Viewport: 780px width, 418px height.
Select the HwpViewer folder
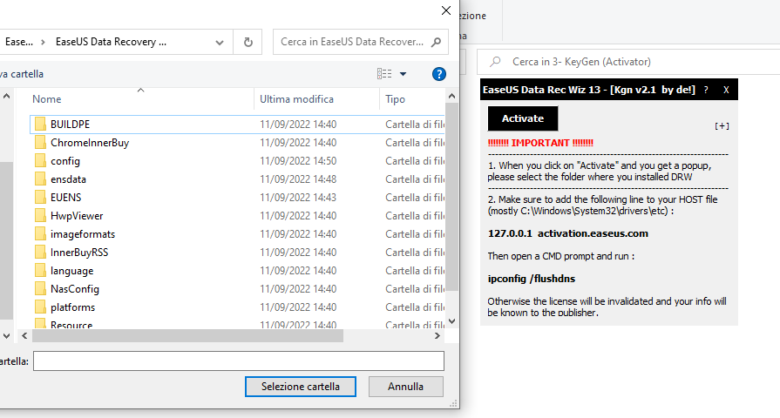(77, 216)
